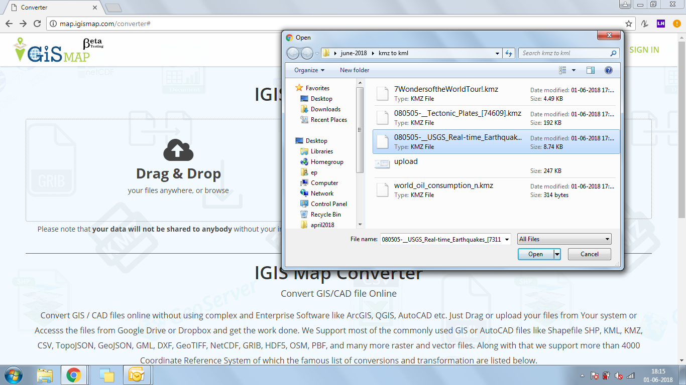Open the IGIS Map logo

(58, 50)
